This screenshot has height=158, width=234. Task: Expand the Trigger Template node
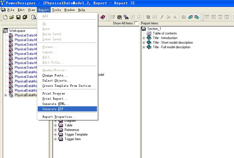(x=55, y=135)
